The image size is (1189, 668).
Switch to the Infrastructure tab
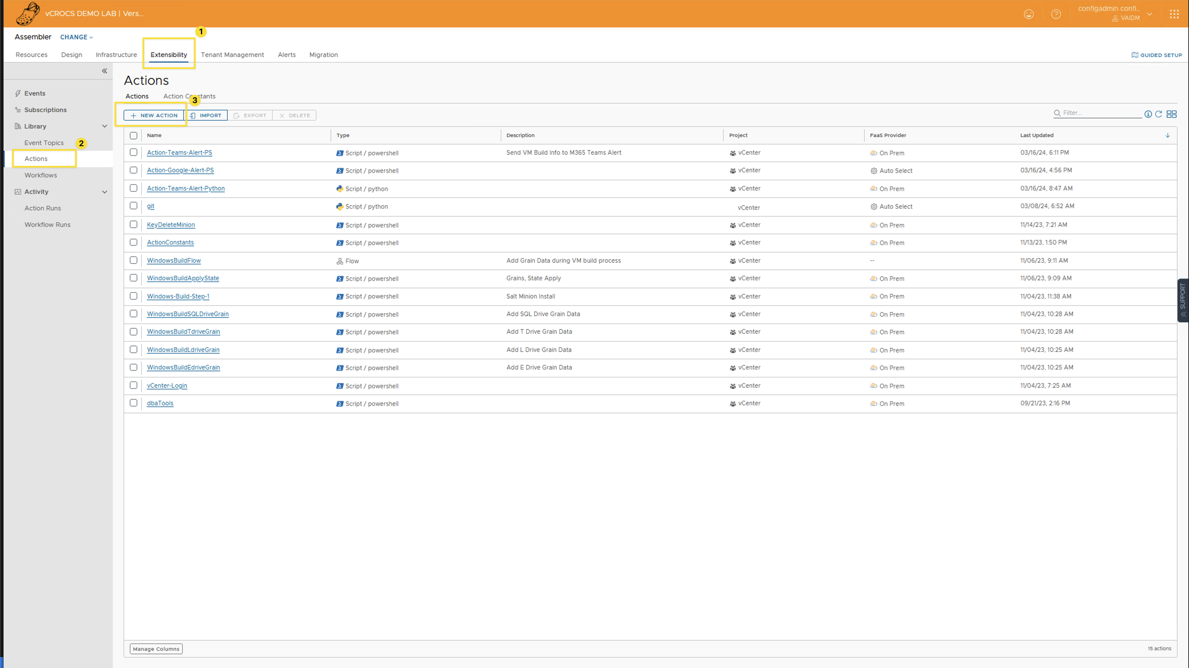[x=116, y=55]
